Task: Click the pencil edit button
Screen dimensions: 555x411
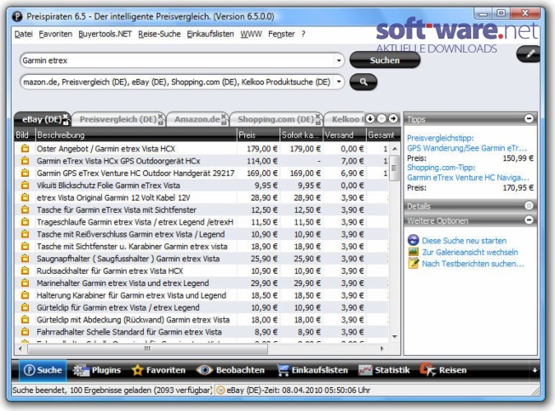Action: [x=530, y=54]
